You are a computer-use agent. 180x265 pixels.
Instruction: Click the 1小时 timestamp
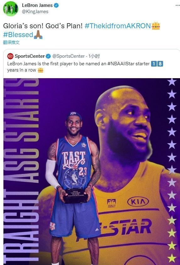click(94, 56)
